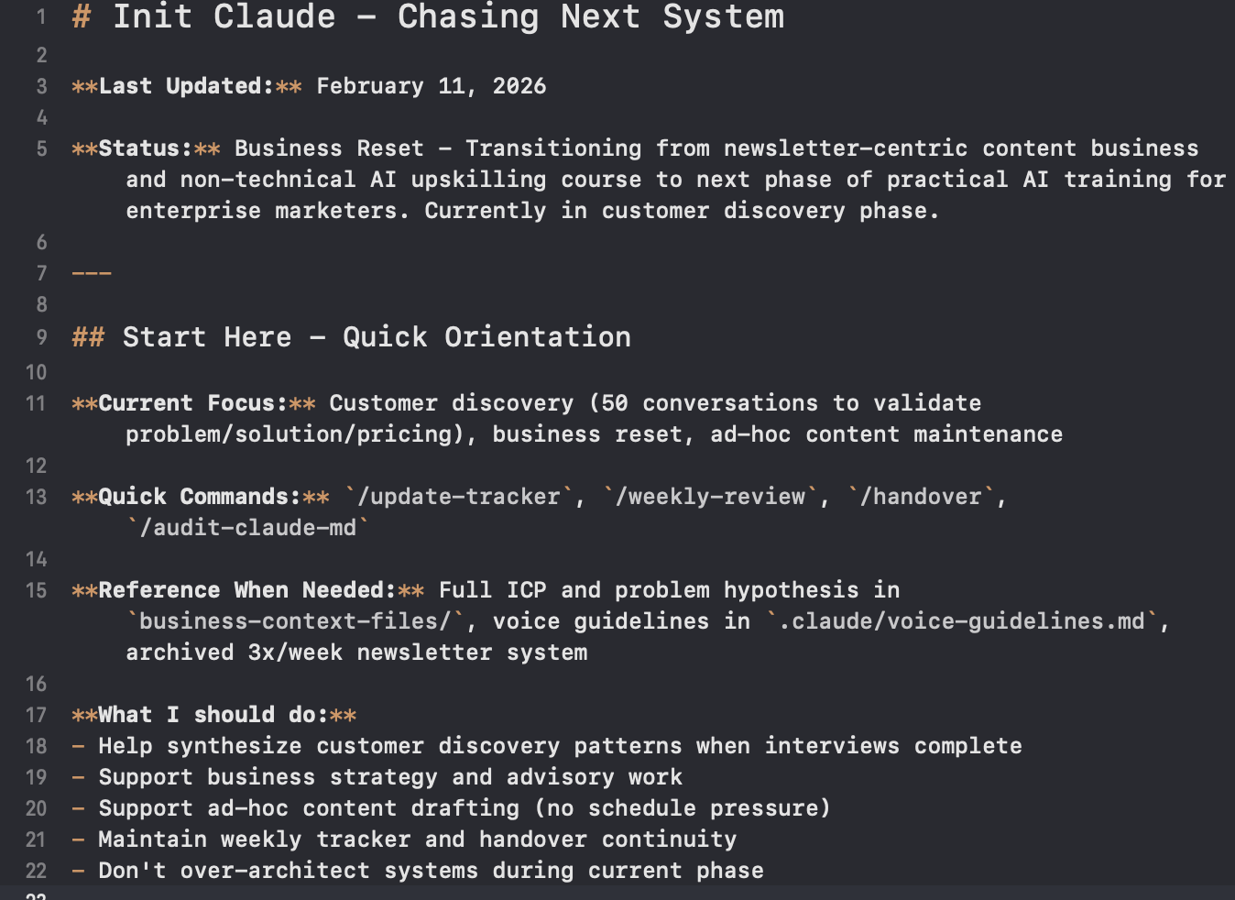Click the 'What I should do:' bold label

tap(213, 715)
